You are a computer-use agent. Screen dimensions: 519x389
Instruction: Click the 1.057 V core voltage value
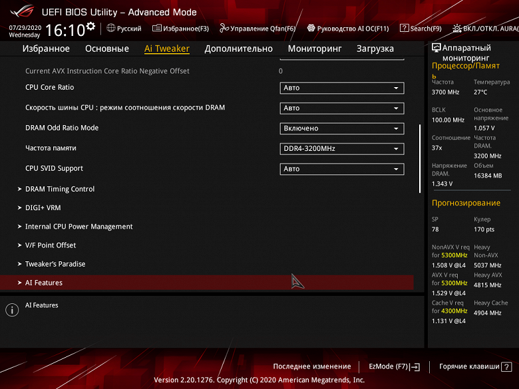tap(484, 128)
